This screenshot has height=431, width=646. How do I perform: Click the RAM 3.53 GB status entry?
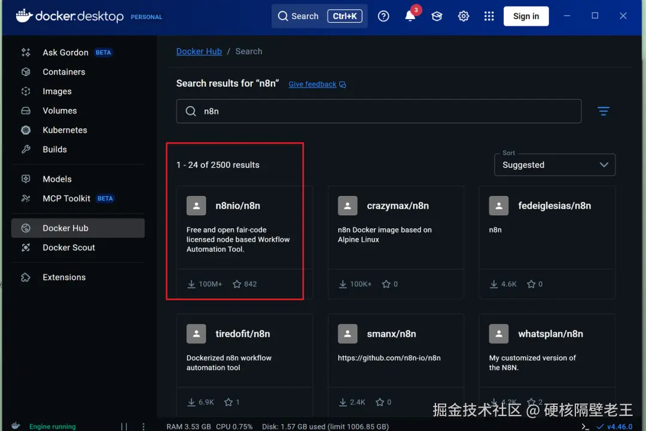pyautogui.click(x=188, y=426)
